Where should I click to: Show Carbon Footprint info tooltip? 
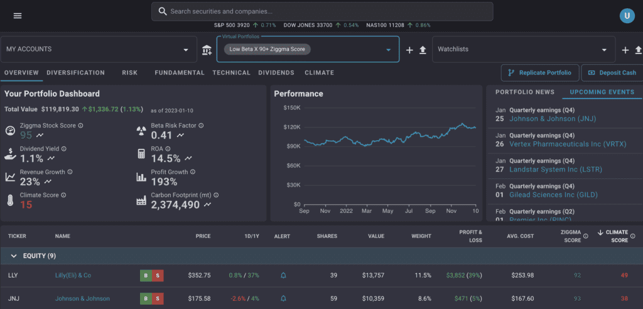(x=216, y=195)
